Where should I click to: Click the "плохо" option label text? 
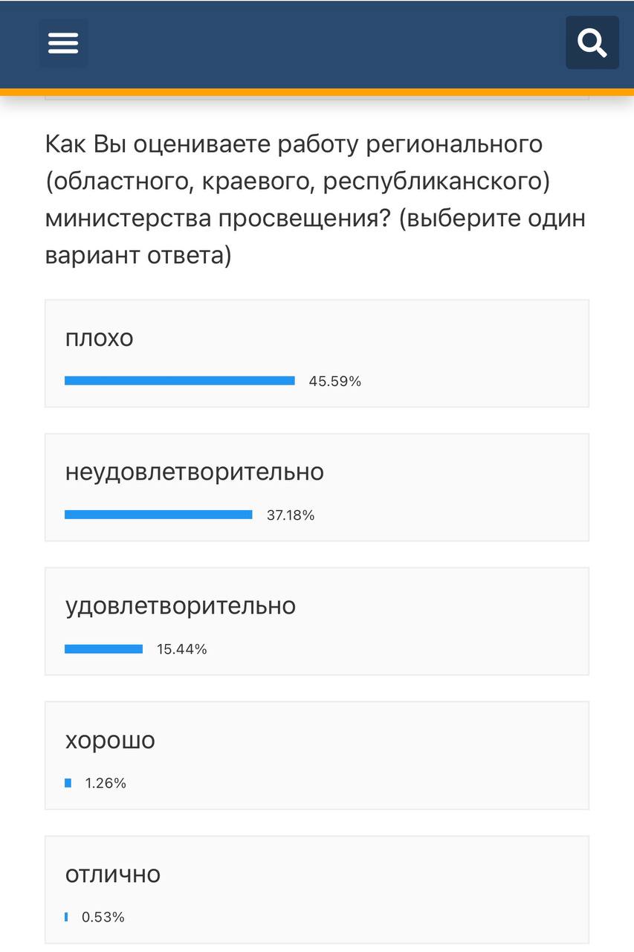(100, 338)
